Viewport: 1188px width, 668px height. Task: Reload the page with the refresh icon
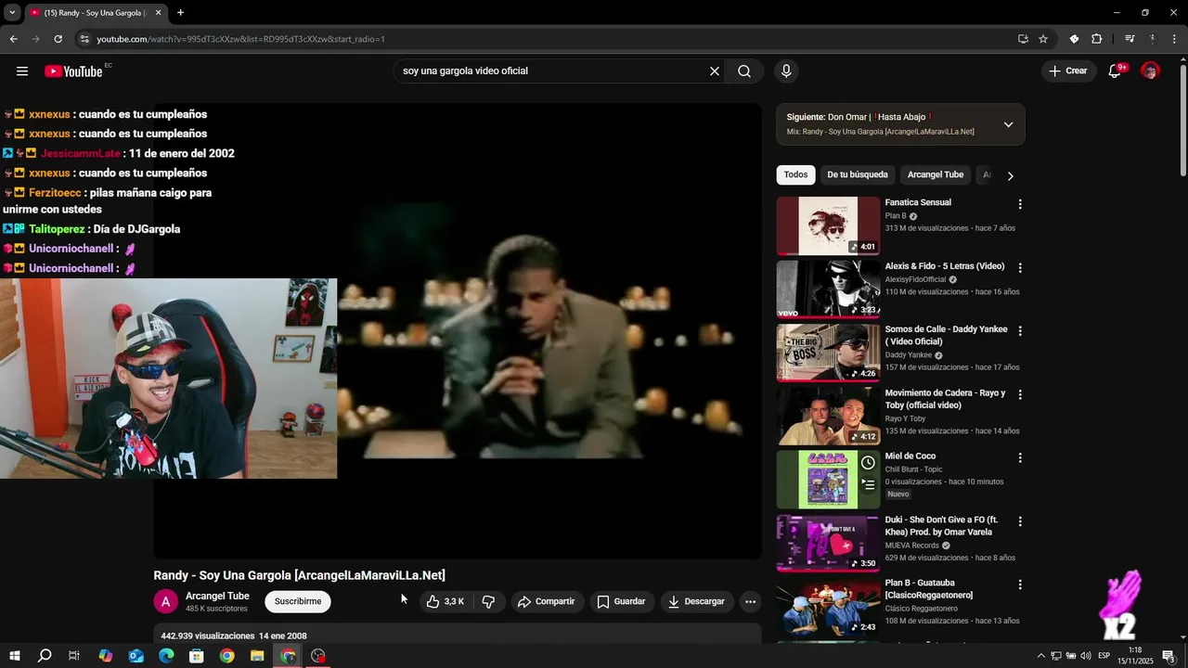pyautogui.click(x=58, y=39)
